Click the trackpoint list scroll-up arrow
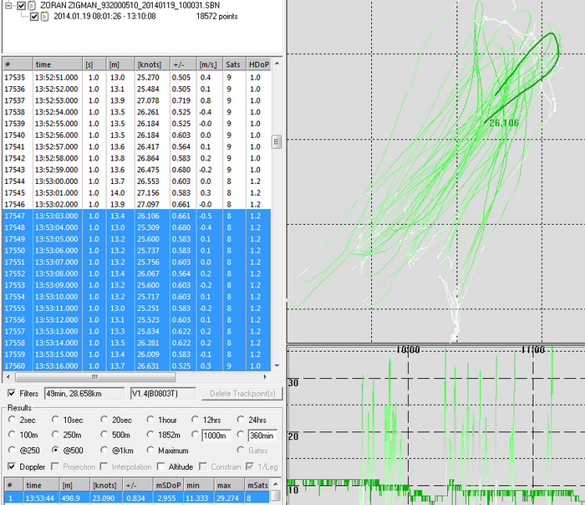This screenshot has width=585, height=505. coord(277,64)
